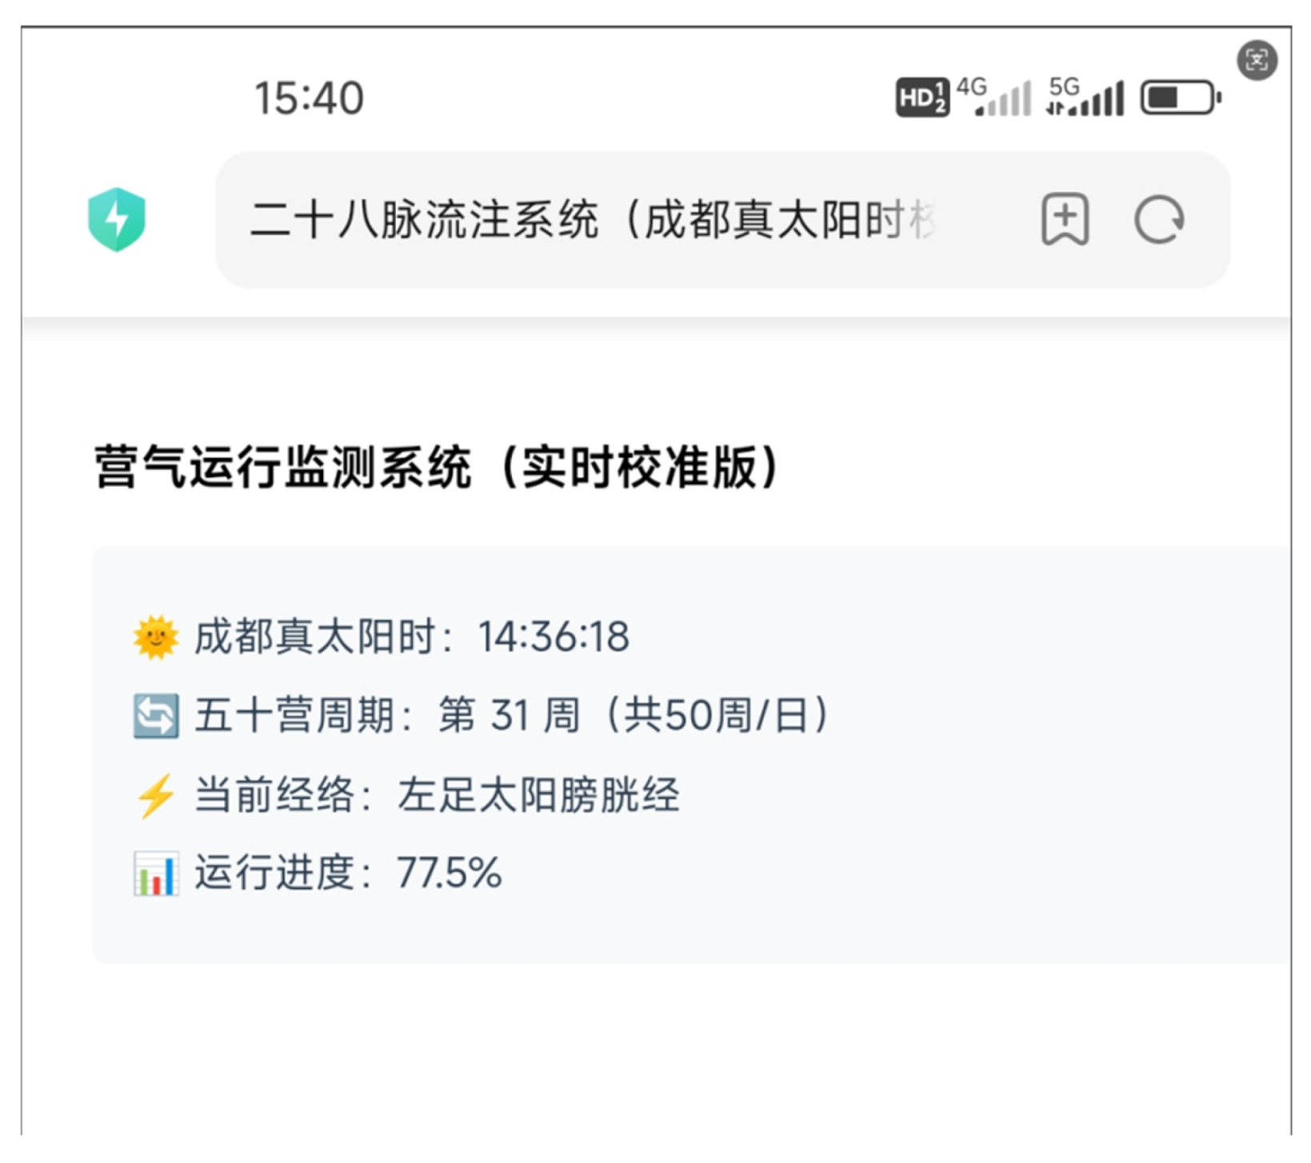Reload the page with refresh icon
The width and height of the screenshot is (1311, 1163).
(x=1159, y=220)
